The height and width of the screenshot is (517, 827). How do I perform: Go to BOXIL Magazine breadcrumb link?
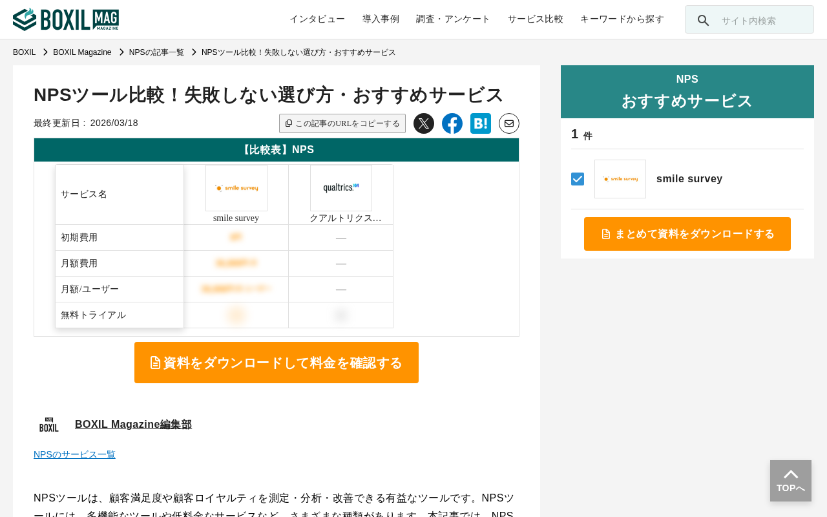[82, 52]
